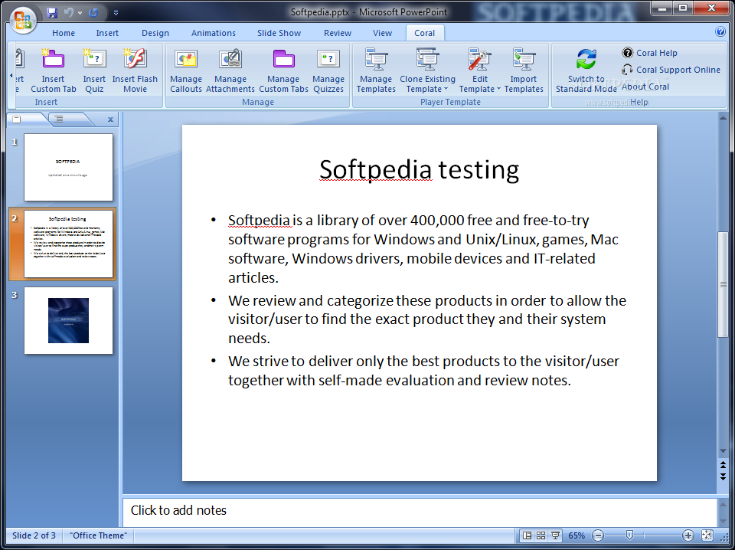Expand ribbon left scroll arrow
The width and height of the screenshot is (735, 550).
[11, 76]
